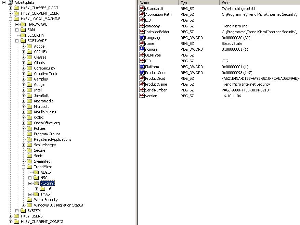Collapse the SOFTWARE key
Viewport: 300px width, 225px height.
click(17, 41)
